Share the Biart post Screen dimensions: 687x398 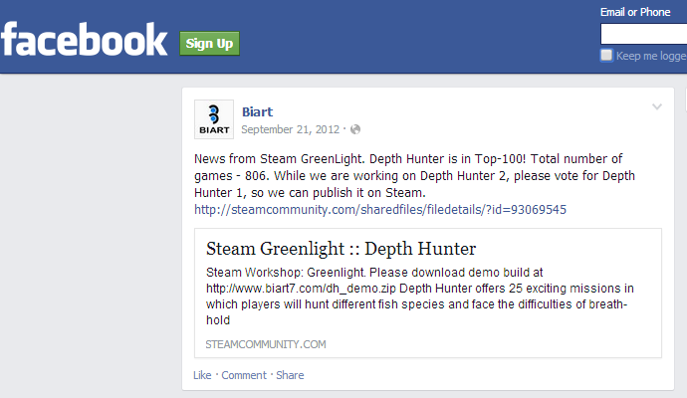click(290, 375)
